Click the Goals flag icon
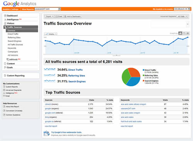Viewport: 193px width, 141px height. pos(5,67)
